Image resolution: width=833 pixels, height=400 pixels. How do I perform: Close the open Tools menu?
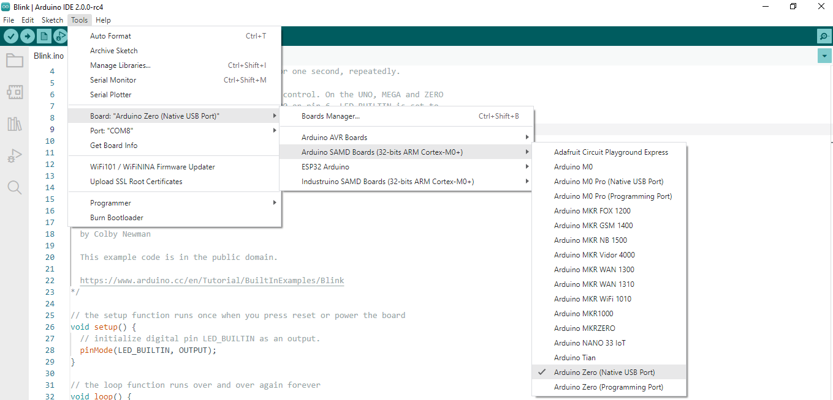79,20
